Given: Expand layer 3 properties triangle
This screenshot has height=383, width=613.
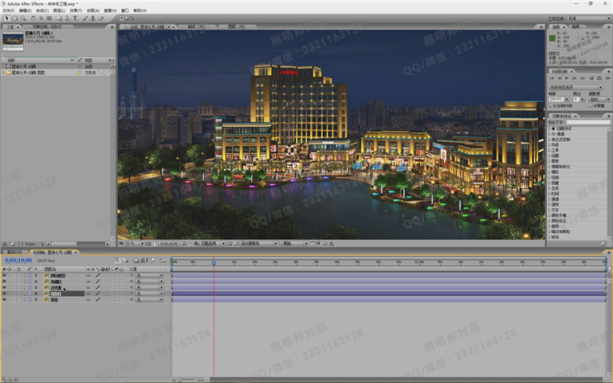Looking at the screenshot, I should click(x=25, y=287).
